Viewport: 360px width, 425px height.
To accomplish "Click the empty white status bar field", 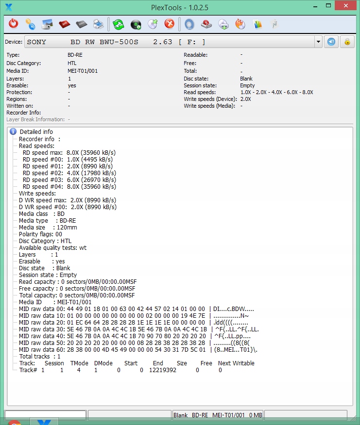I will pos(45,415).
